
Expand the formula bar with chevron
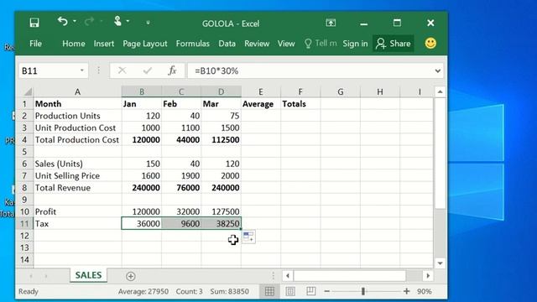438,70
